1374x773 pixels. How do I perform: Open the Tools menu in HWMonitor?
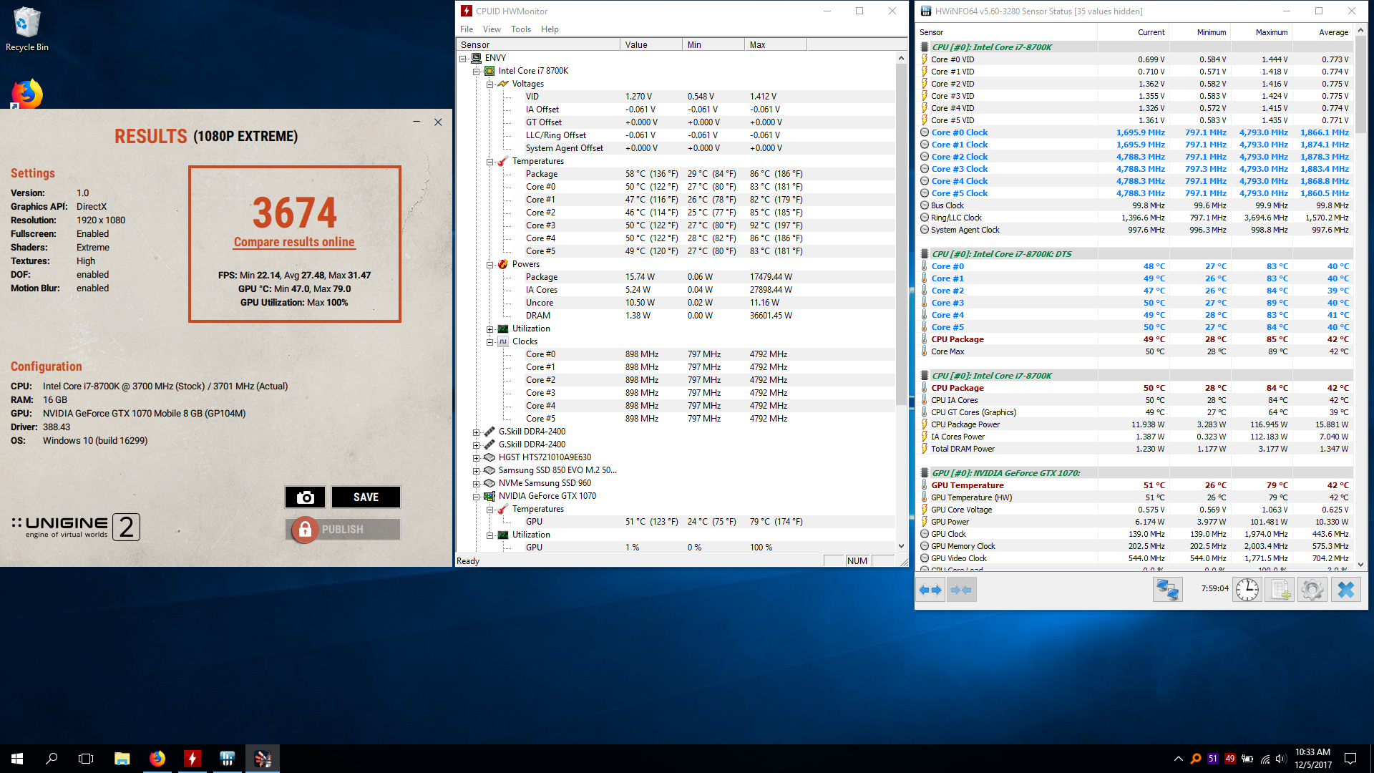(521, 29)
